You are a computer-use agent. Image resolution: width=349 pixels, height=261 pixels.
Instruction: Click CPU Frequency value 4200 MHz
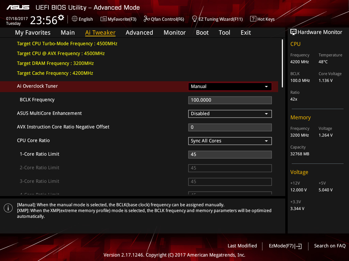click(300, 62)
